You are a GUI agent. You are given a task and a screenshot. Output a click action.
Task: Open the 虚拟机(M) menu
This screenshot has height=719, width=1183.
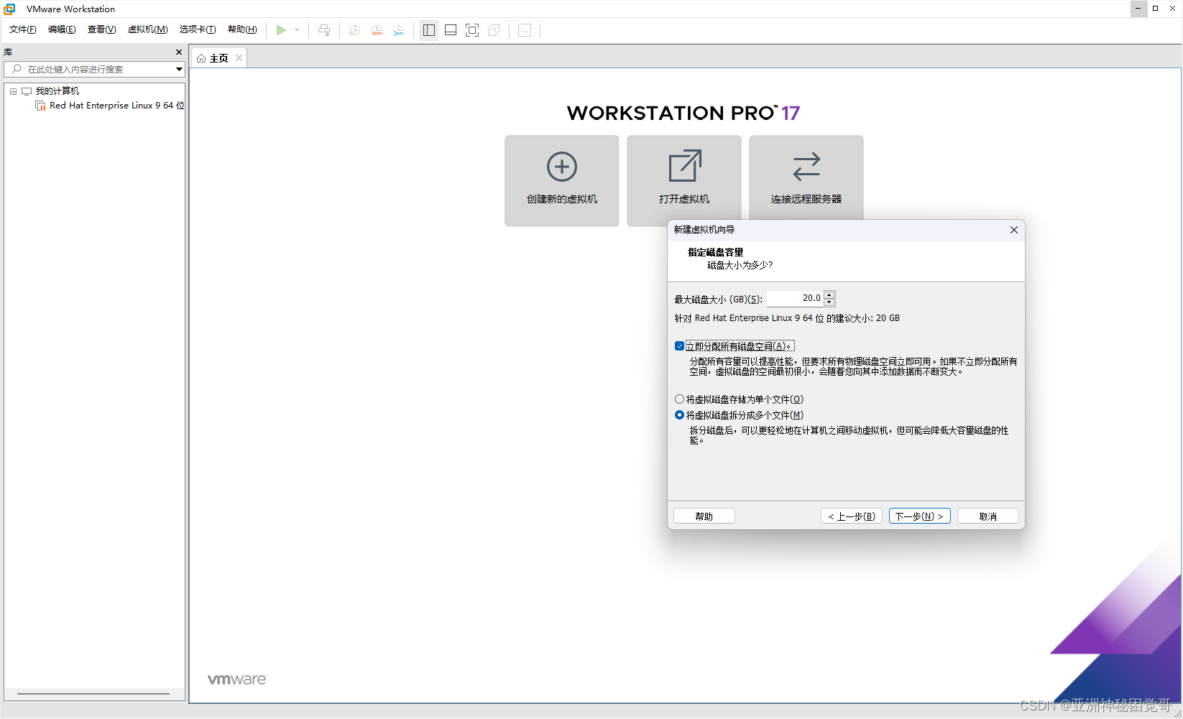pos(147,29)
